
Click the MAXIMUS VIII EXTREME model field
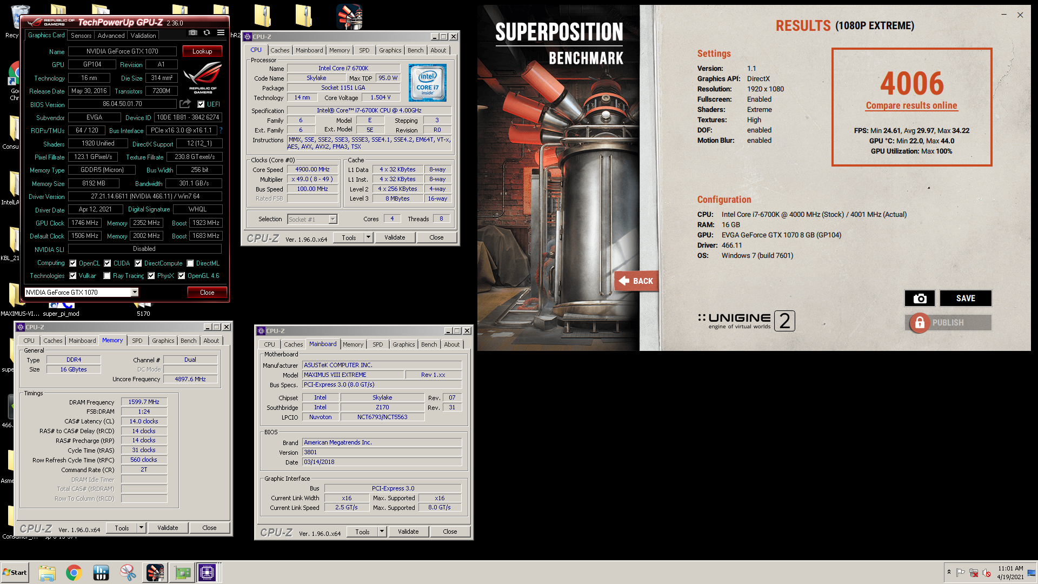pyautogui.click(x=353, y=375)
